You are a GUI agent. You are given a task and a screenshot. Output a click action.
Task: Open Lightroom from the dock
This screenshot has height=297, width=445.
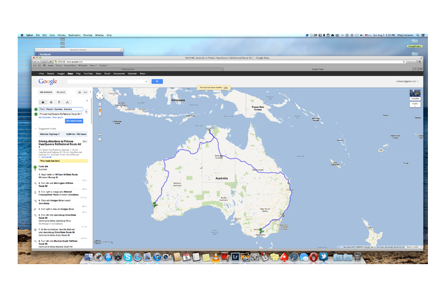(x=235, y=257)
